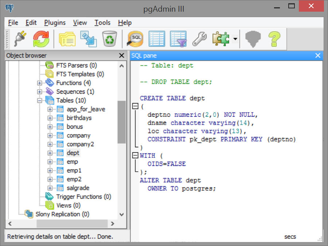328x246 pixels.
Task: Expand the Functions (4) node
Action: (x=39, y=83)
